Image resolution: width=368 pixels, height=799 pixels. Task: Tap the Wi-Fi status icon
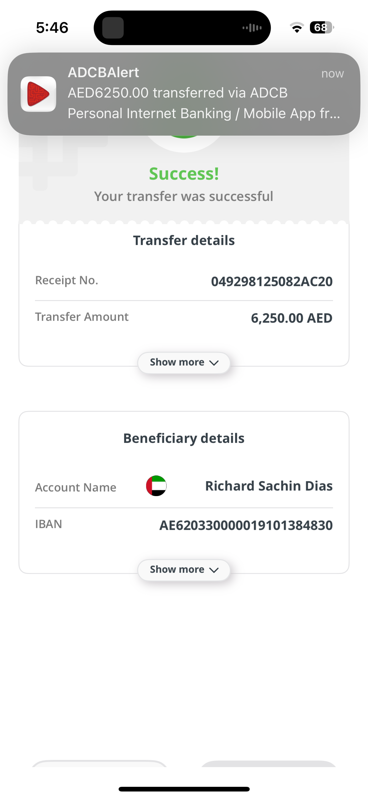(297, 28)
